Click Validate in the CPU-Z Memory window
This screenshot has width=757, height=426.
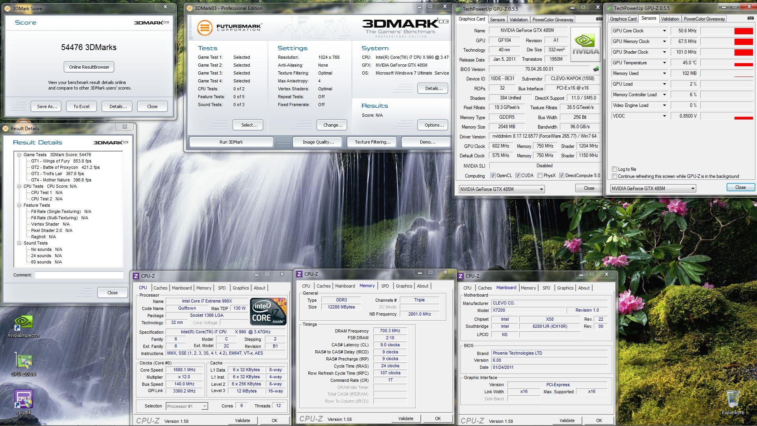pyautogui.click(x=406, y=419)
